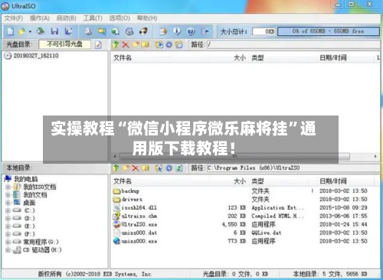This screenshot has height=280, width=383.
Task: Click the Make CD image icon
Action: [88, 31]
